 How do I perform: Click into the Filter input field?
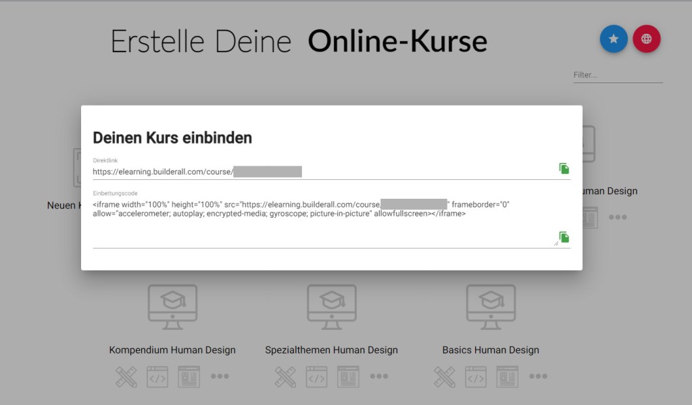click(x=617, y=75)
